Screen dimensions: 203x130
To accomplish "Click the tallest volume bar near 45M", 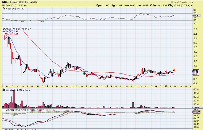I will pyautogui.click(x=14, y=100).
